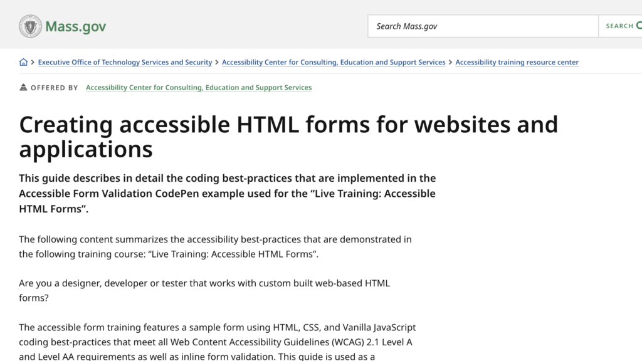Image resolution: width=642 pixels, height=361 pixels.
Task: Click the Mass.gov wordmark text
Action: [75, 26]
